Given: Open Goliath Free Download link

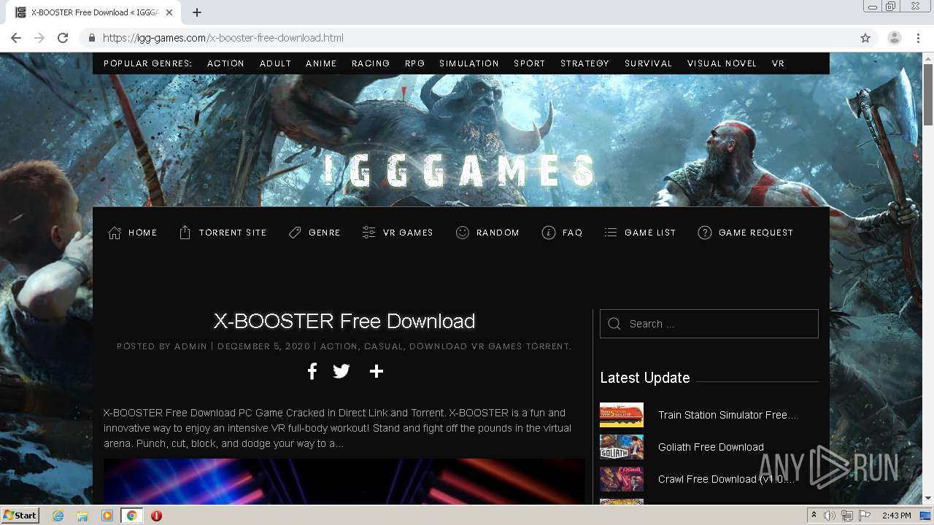Looking at the screenshot, I should [711, 447].
